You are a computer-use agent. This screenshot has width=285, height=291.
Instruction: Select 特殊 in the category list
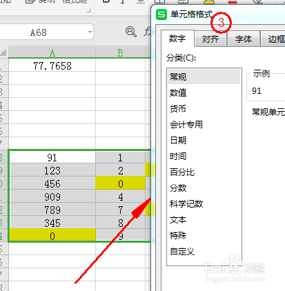pos(204,236)
